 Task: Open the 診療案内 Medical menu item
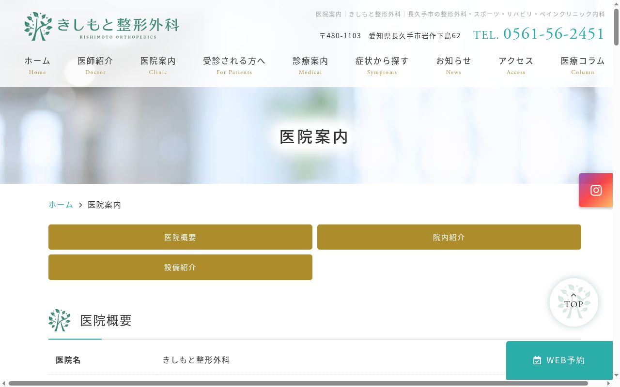coord(310,65)
